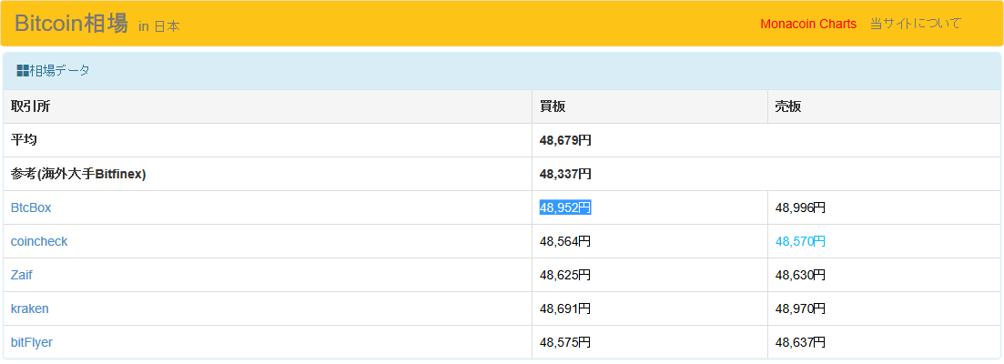Click the 相場データ panel heading
Screen dimensions: 1004x364
pyautogui.click(x=60, y=71)
